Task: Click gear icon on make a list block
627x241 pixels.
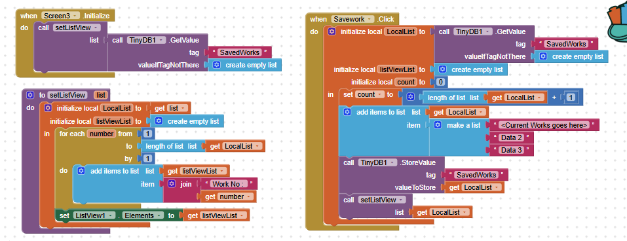Action: tap(438, 125)
